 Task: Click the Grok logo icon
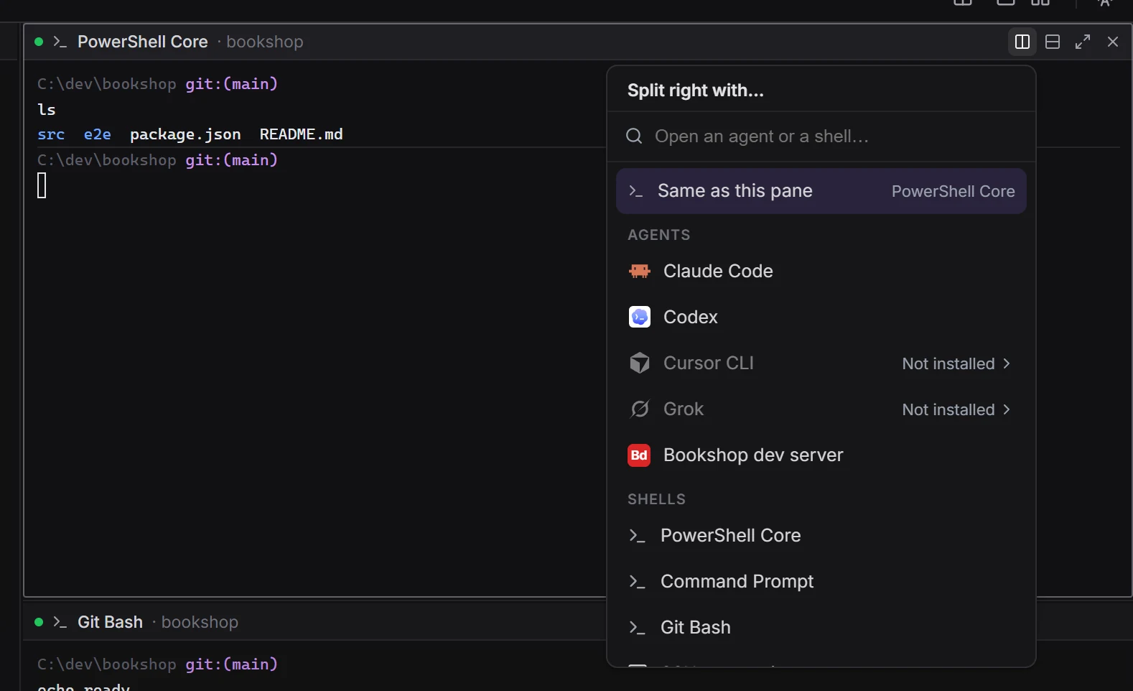[x=640, y=409]
